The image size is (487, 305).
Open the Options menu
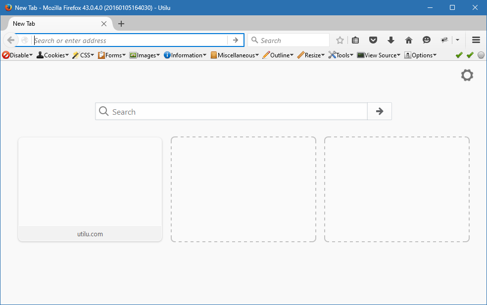coord(420,55)
